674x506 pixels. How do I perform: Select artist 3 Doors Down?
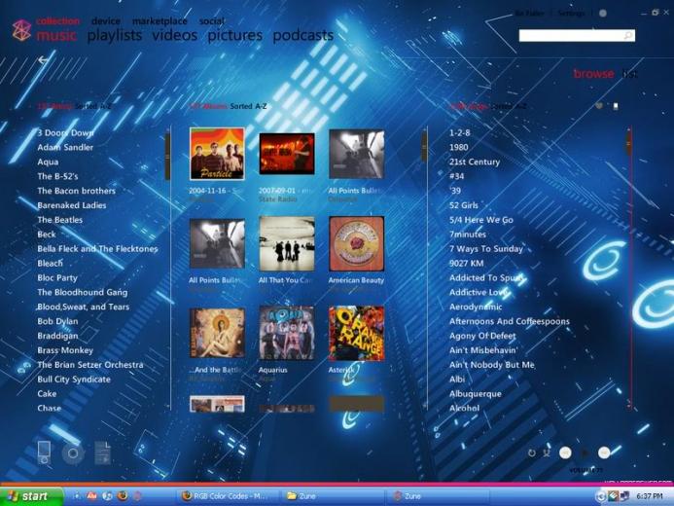coord(65,133)
